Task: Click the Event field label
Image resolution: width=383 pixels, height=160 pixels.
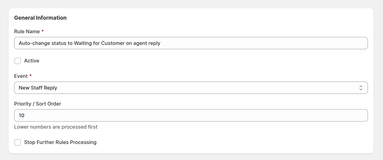Action: (21, 76)
